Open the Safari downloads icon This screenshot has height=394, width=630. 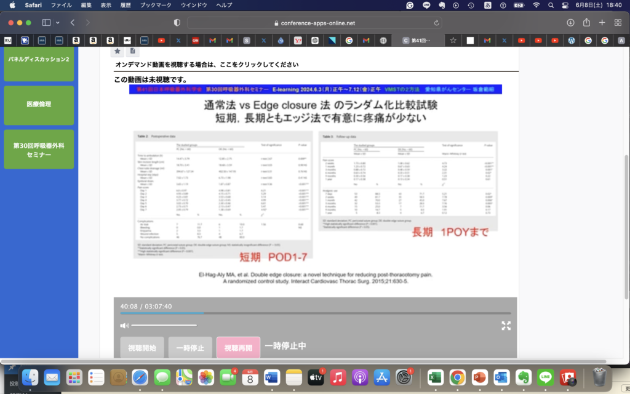click(570, 23)
